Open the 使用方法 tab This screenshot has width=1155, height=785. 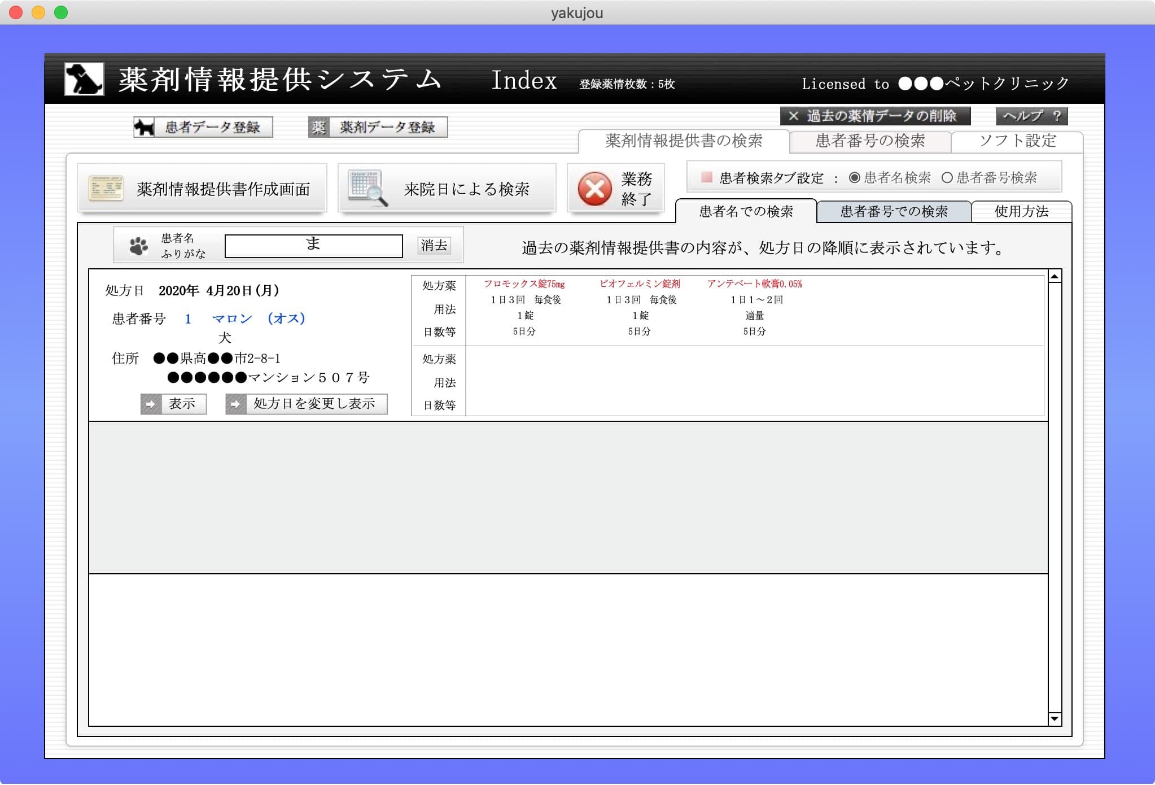tap(1021, 212)
